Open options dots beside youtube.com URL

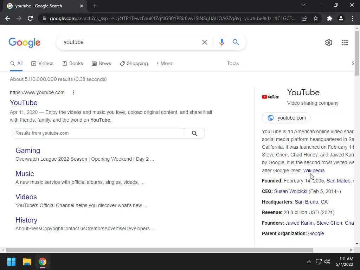click(73, 92)
